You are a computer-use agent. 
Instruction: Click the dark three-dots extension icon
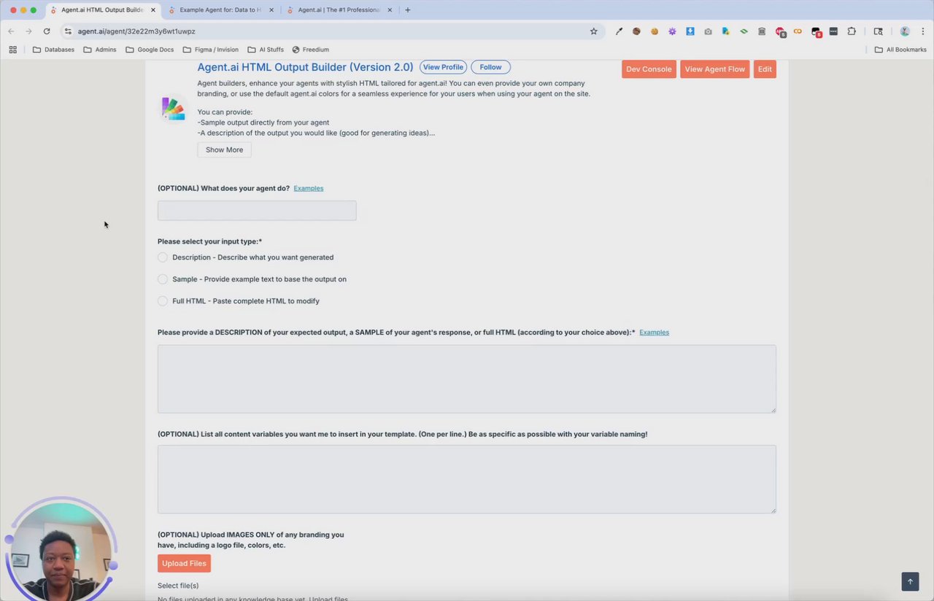point(833,31)
